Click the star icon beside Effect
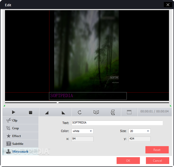Viewport: 174px width, 167px height. click(x=9, y=136)
